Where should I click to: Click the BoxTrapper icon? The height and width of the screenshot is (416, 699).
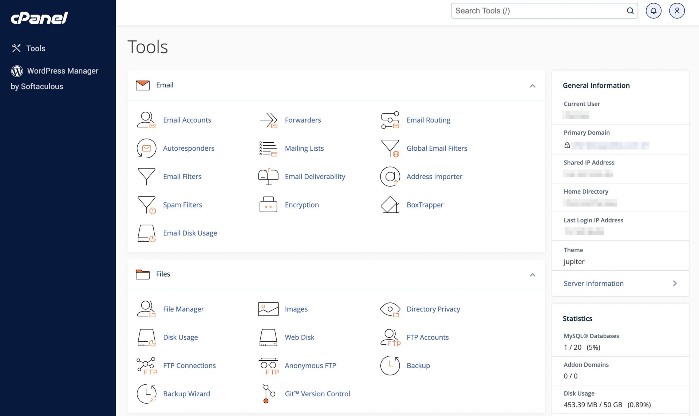[390, 205]
